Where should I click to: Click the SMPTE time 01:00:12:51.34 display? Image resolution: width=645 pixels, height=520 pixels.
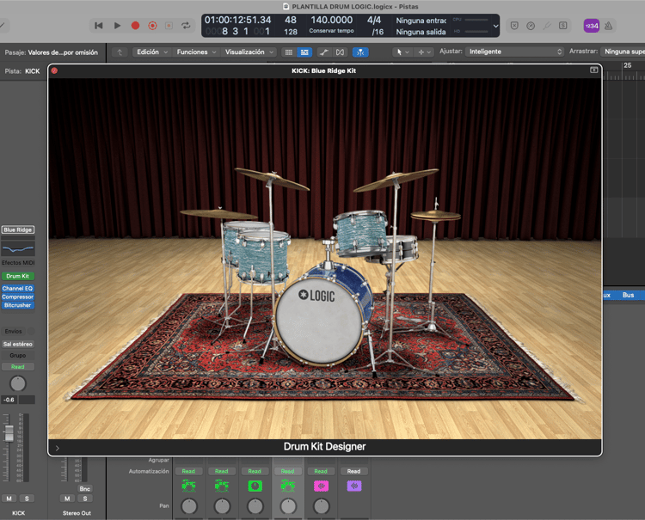[237, 20]
